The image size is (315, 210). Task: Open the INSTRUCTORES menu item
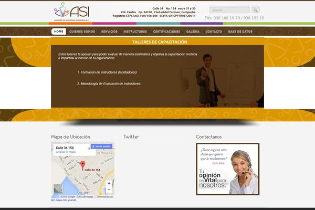tap(135, 31)
